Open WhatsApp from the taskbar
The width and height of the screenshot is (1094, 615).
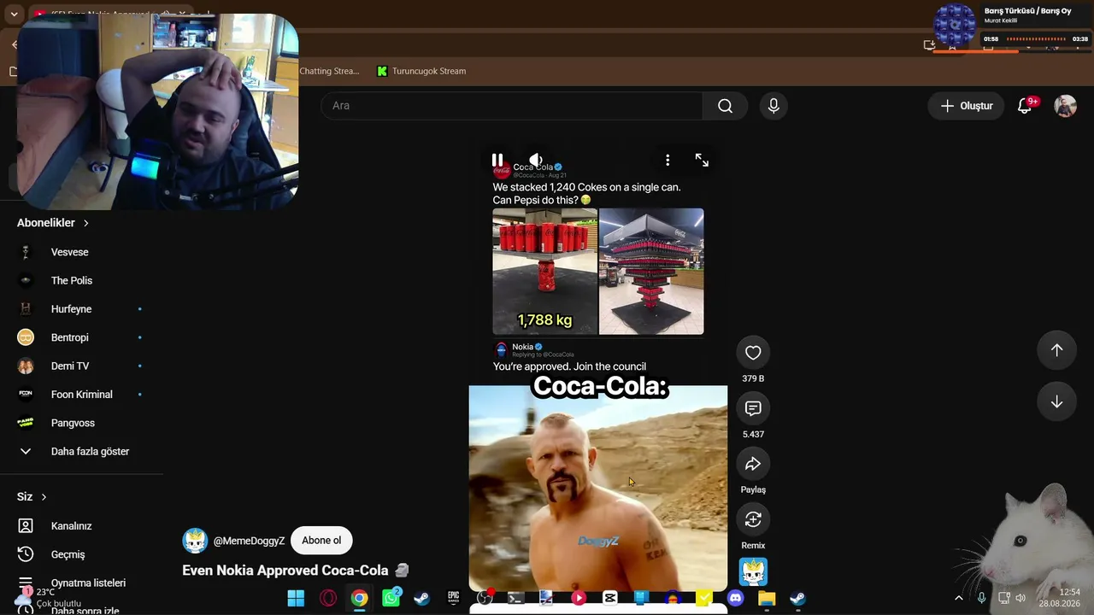391,598
